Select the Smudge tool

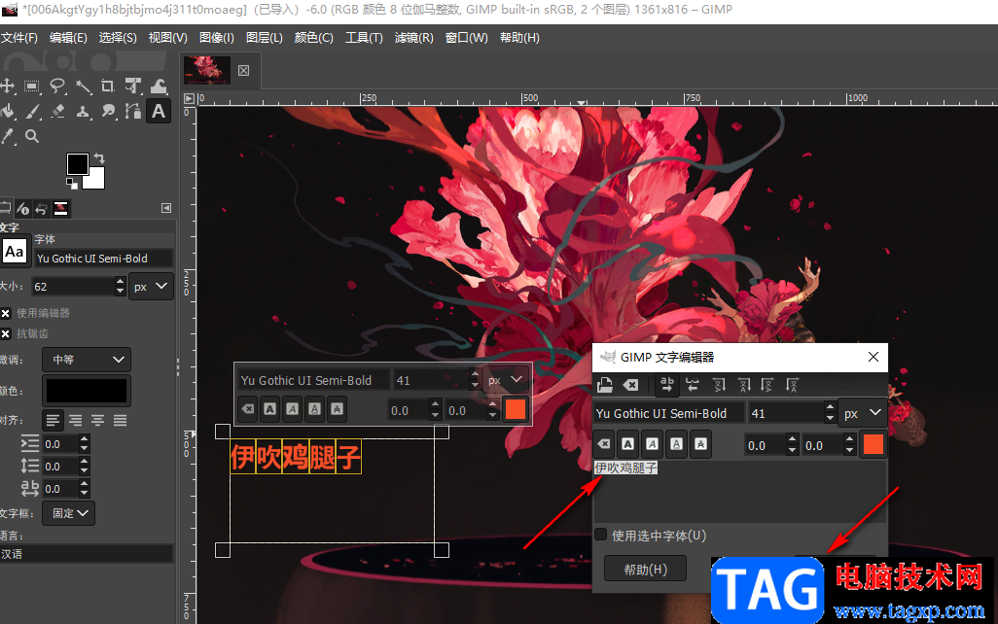(108, 112)
